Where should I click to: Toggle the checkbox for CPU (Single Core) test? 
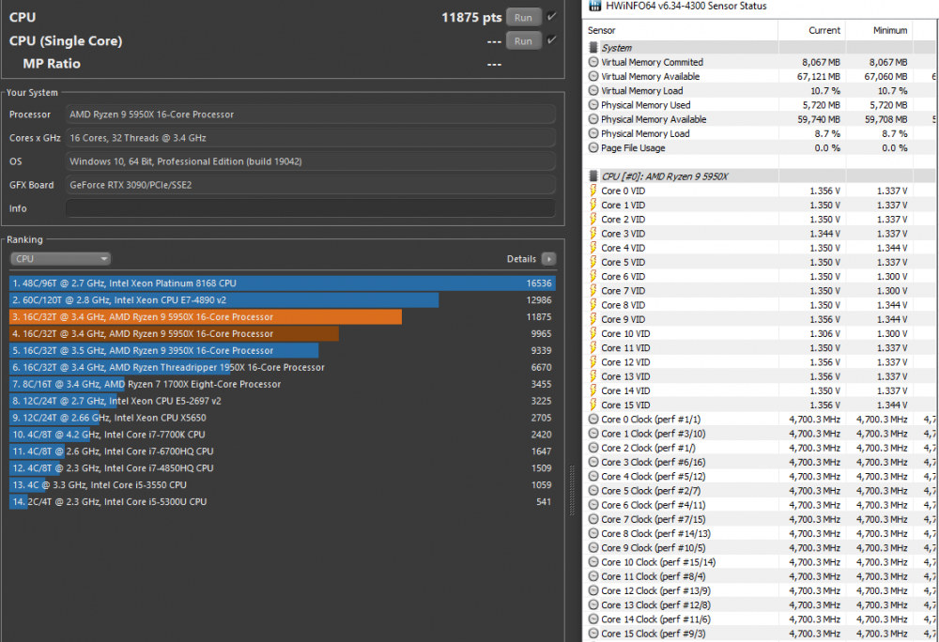tap(551, 40)
